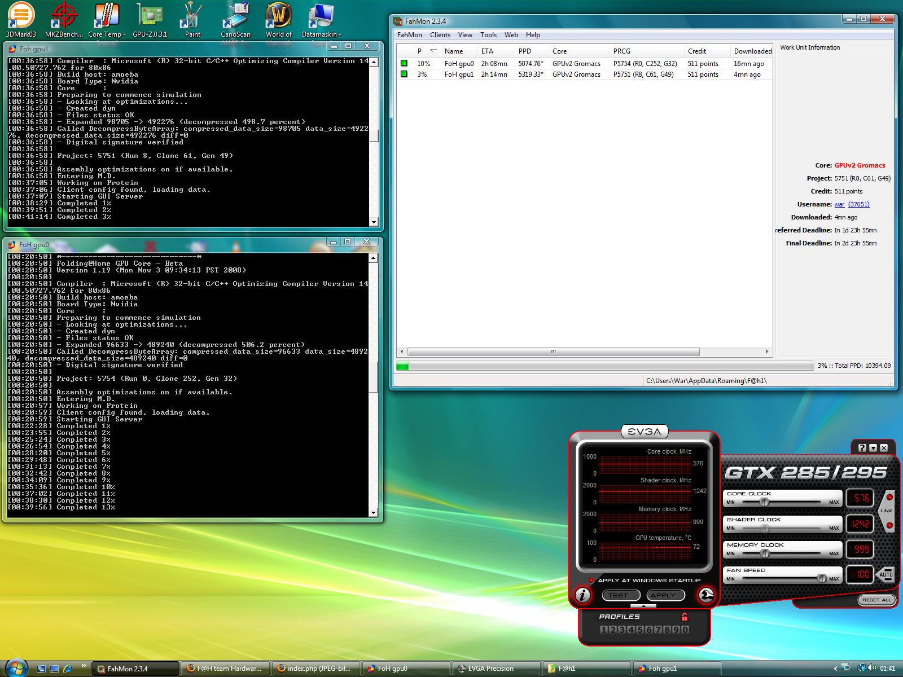The width and height of the screenshot is (903, 677).
Task: Toggle the lower clock Link indicator light
Action: click(x=889, y=525)
